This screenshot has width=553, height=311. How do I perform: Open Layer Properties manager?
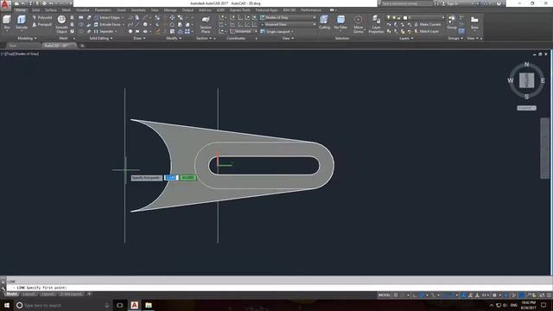tap(376, 24)
